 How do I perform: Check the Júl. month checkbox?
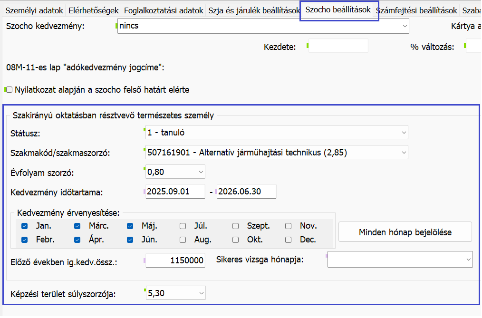pos(183,226)
